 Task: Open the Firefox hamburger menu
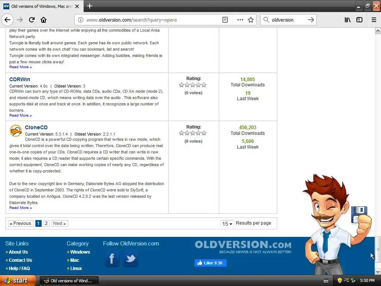[374, 20]
